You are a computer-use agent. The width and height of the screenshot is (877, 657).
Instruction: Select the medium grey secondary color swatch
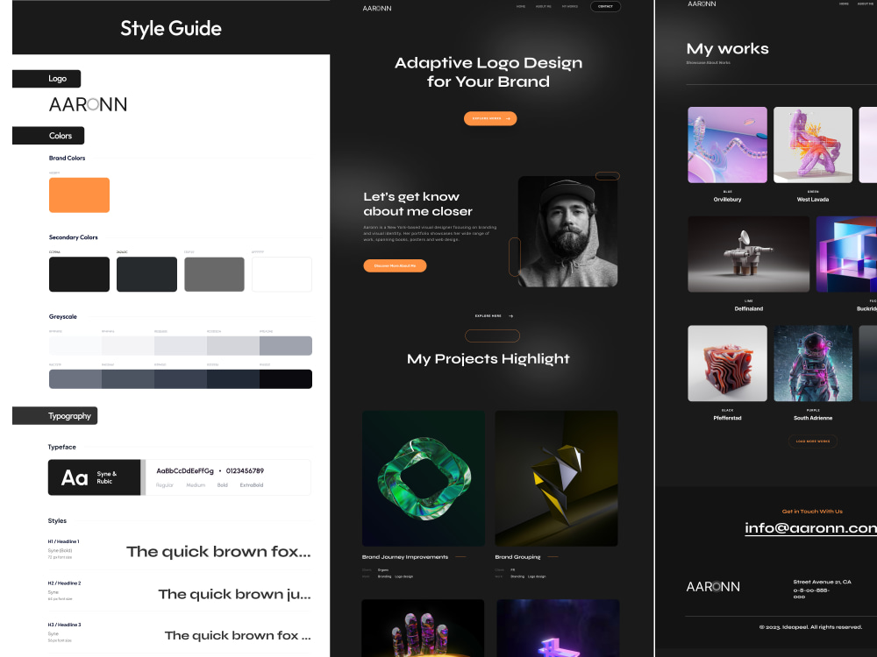tap(214, 274)
